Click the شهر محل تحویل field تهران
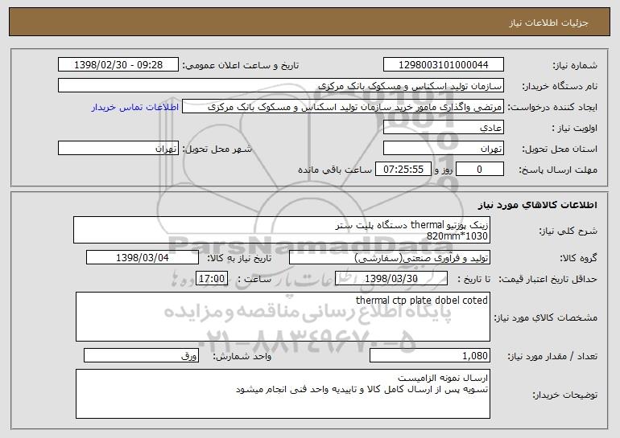The height and width of the screenshot is (438, 620). 118,149
